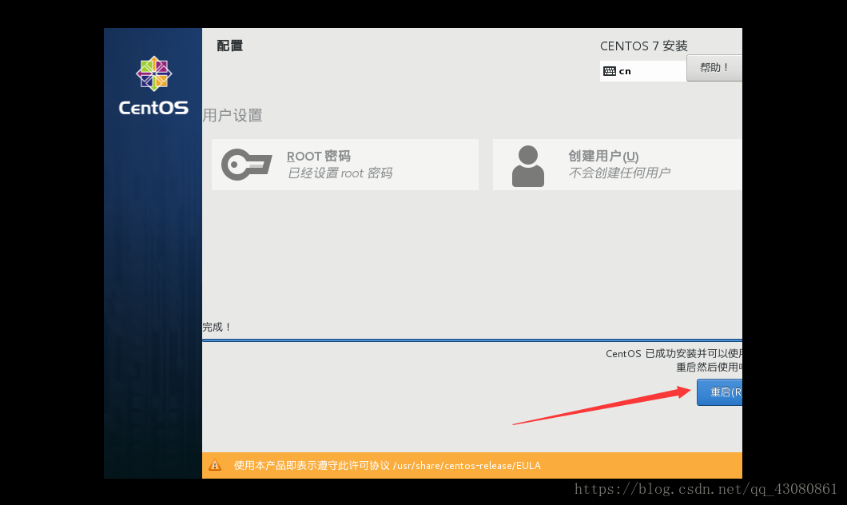
Task: Click the key icon for ROOT password
Action: pos(246,164)
